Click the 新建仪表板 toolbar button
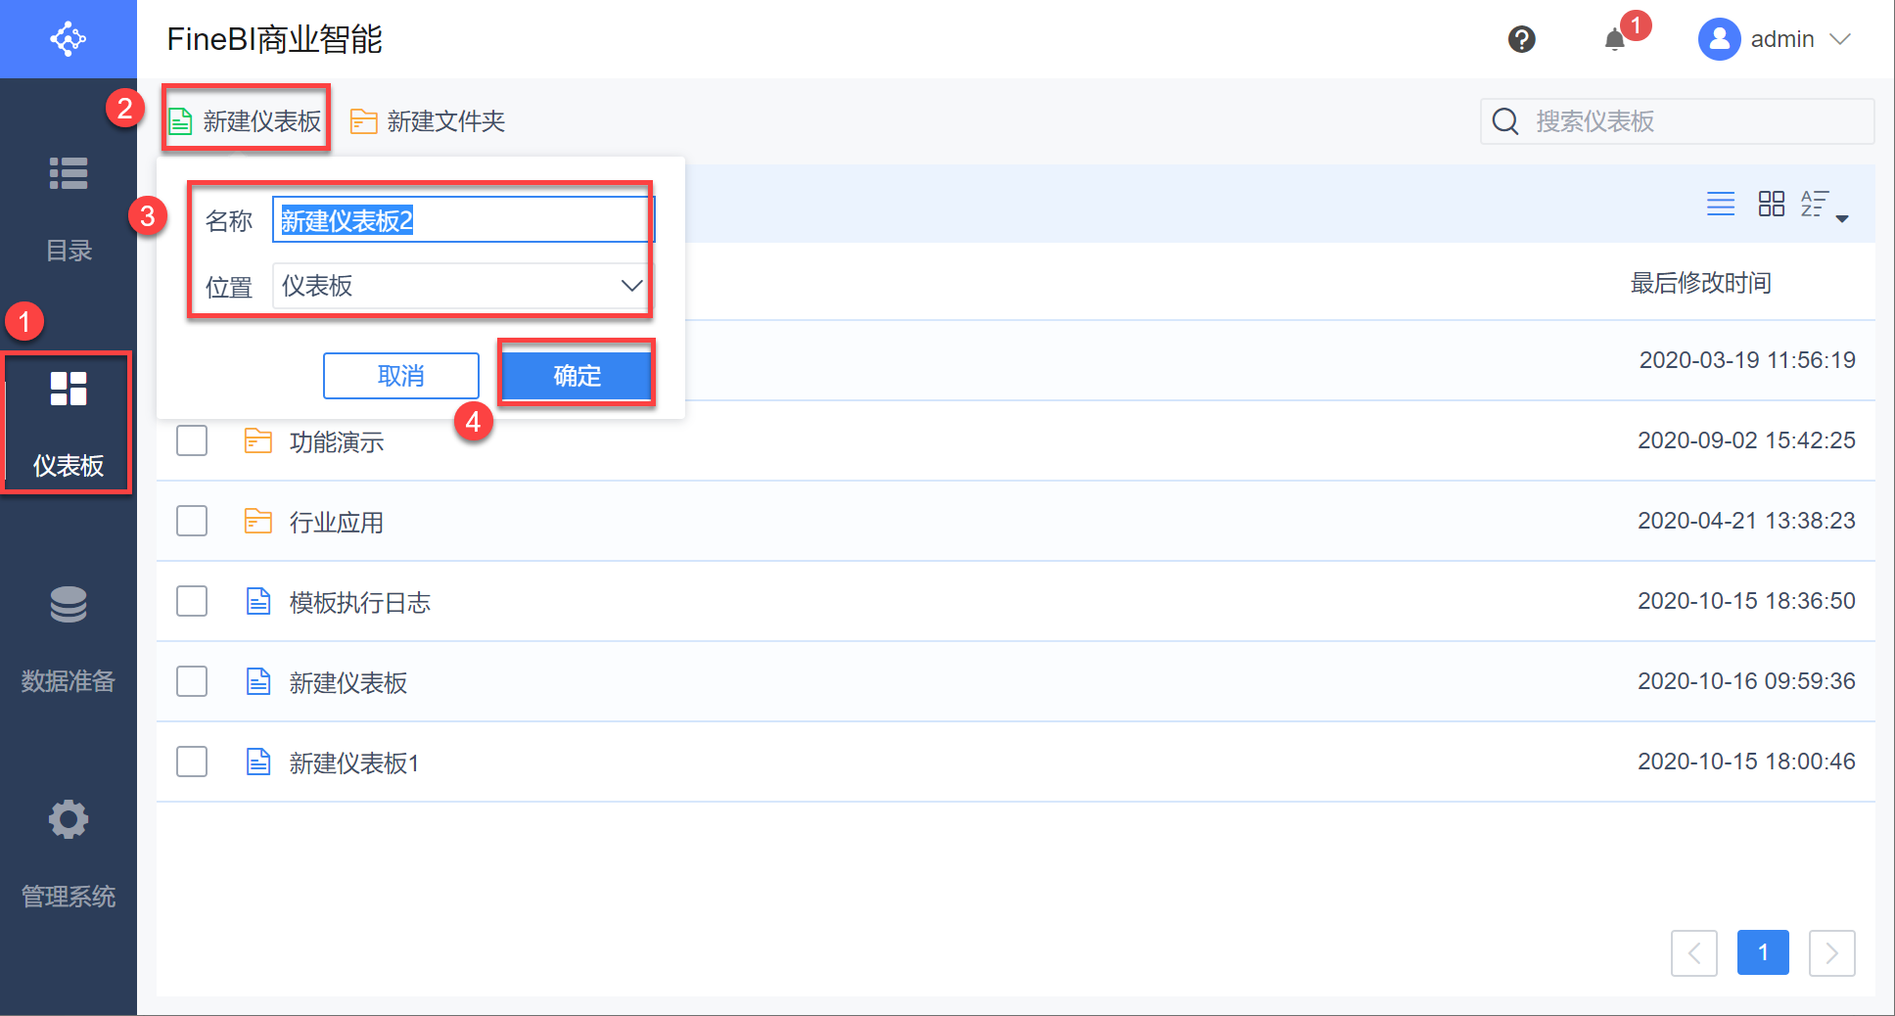1895x1016 pixels. click(246, 121)
